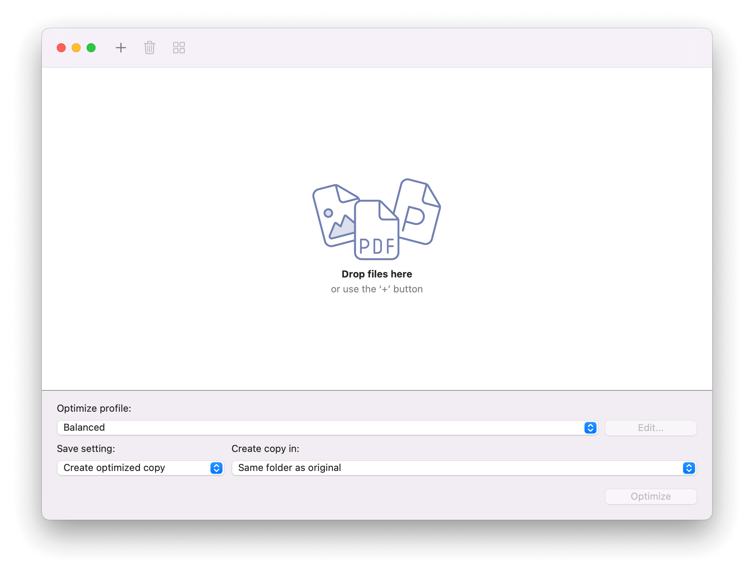Click the 'Drop files here' text area
This screenshot has height=575, width=754.
376,274
